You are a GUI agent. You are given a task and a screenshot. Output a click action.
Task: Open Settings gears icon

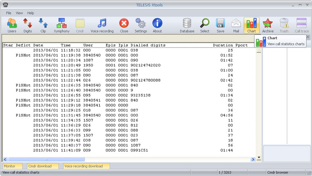click(x=141, y=24)
